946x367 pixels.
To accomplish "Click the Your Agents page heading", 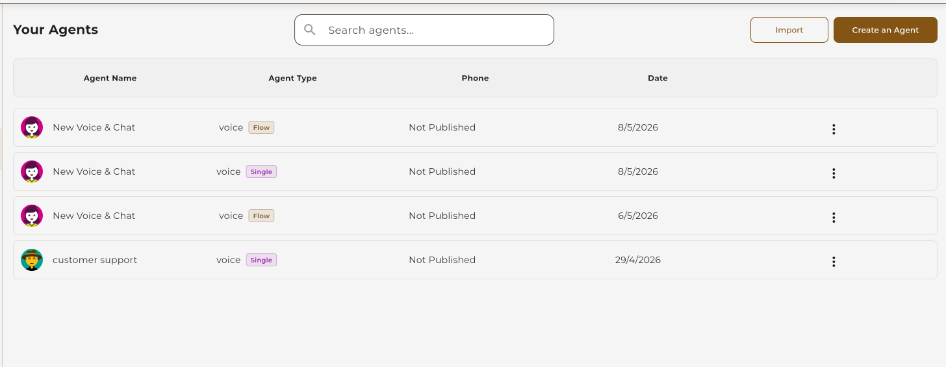I will [x=56, y=30].
